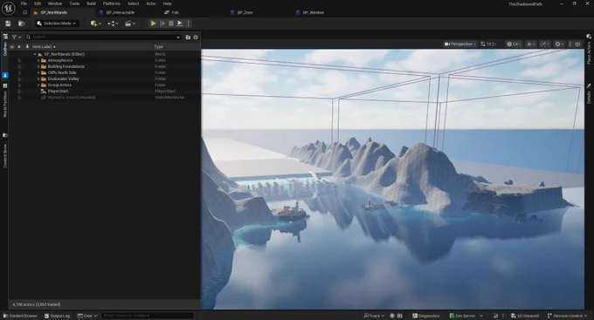Open the viewport snapping settings dropdown
The height and width of the screenshot is (320, 594).
[559, 44]
